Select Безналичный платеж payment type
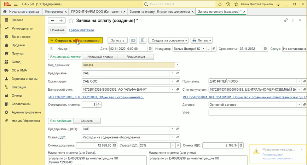Image resolution: width=307 pixels, height=165 pixels. [x=65, y=57]
